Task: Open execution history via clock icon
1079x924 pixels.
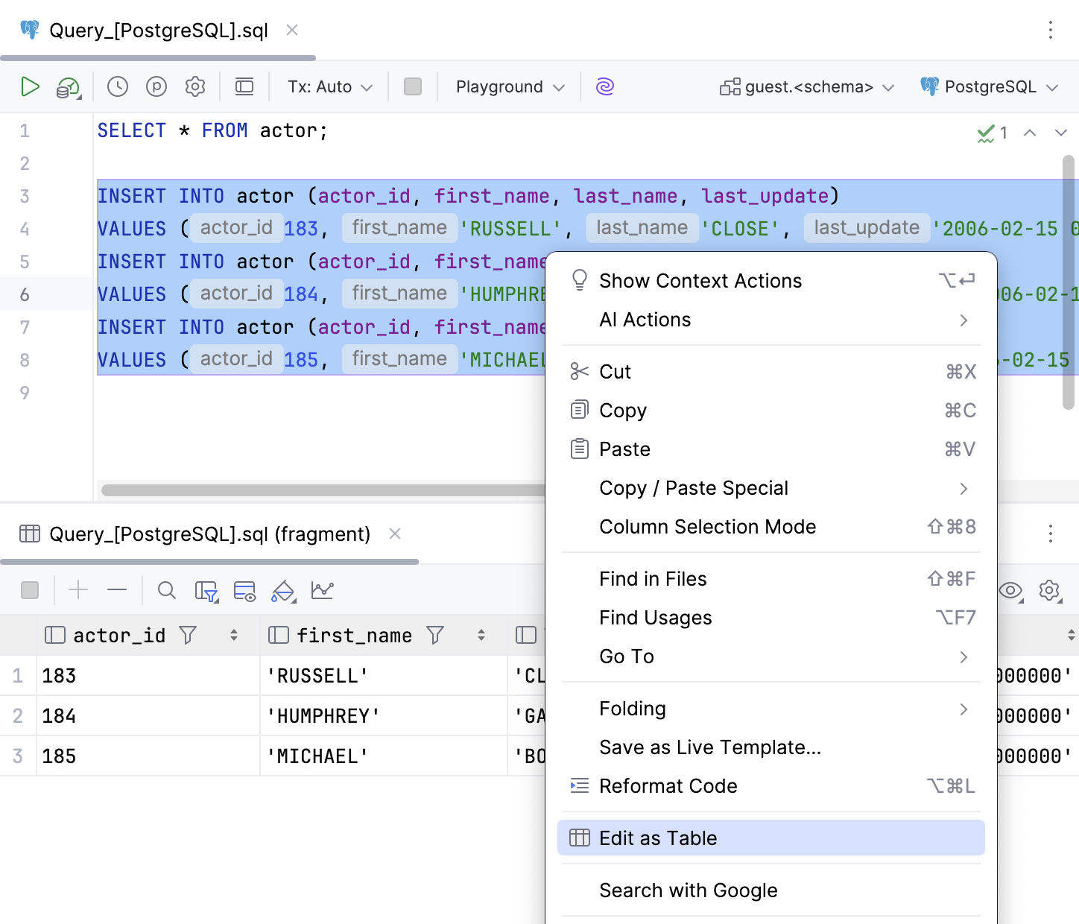Action: [117, 86]
